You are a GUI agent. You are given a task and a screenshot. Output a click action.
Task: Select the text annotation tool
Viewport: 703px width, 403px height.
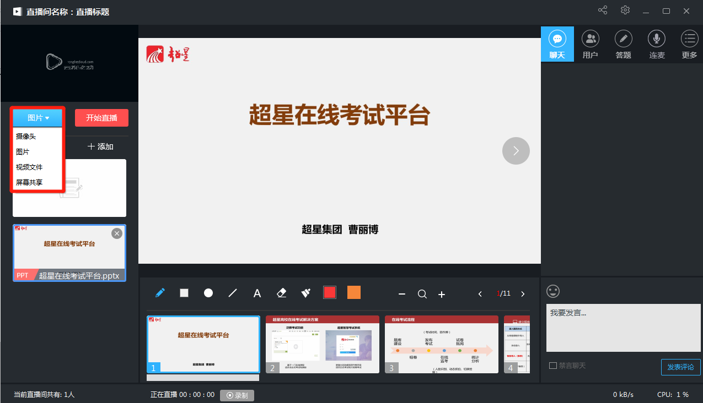click(x=257, y=293)
